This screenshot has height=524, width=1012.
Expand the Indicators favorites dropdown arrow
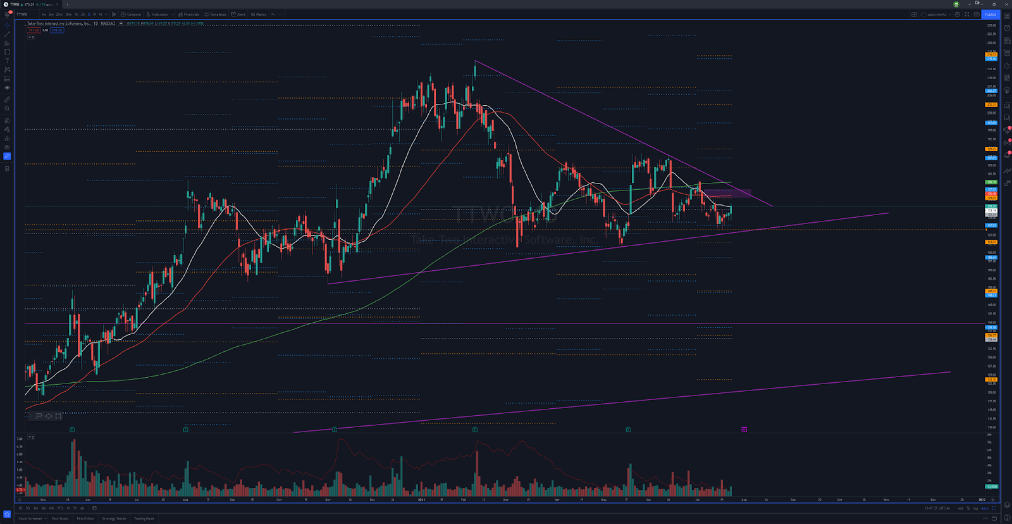(x=173, y=14)
